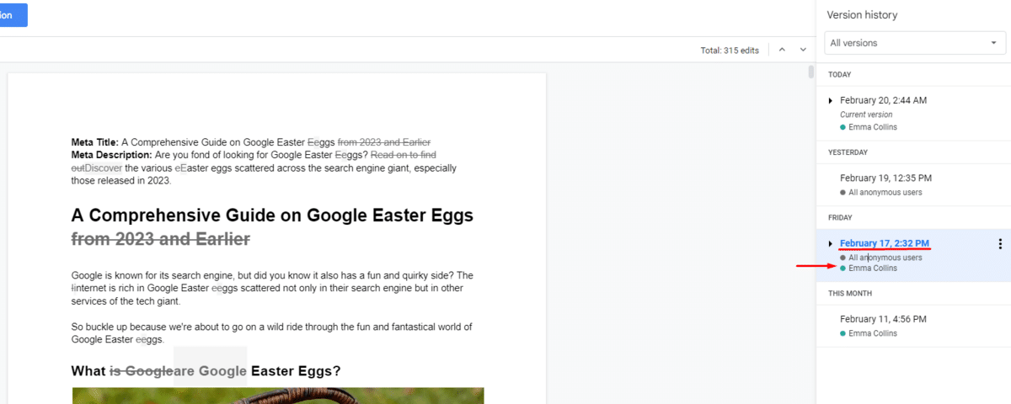
Task: Go to next edit using down chevron
Action: click(x=803, y=50)
